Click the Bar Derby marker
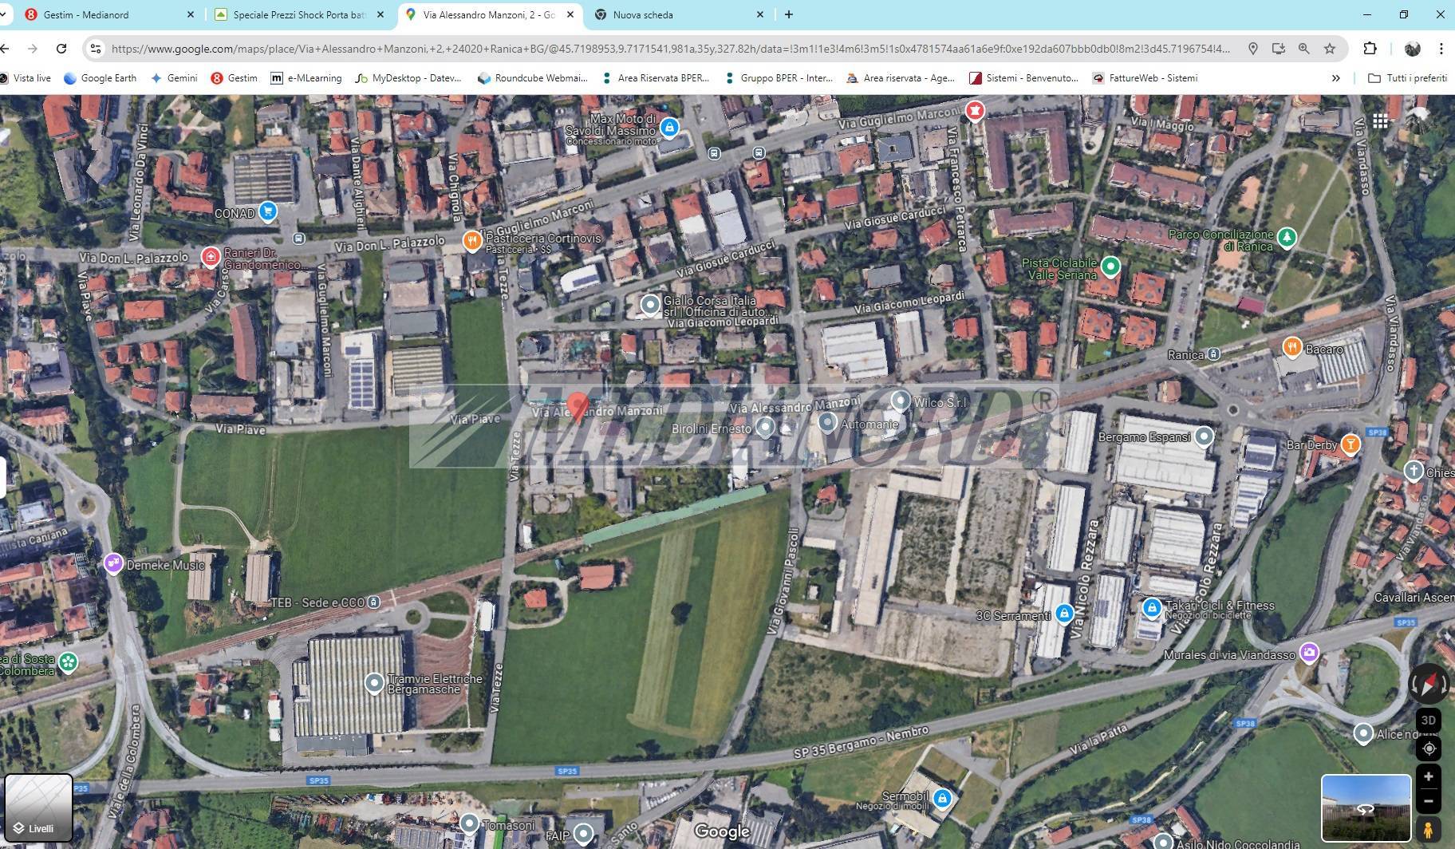1455x849 pixels. [1350, 444]
